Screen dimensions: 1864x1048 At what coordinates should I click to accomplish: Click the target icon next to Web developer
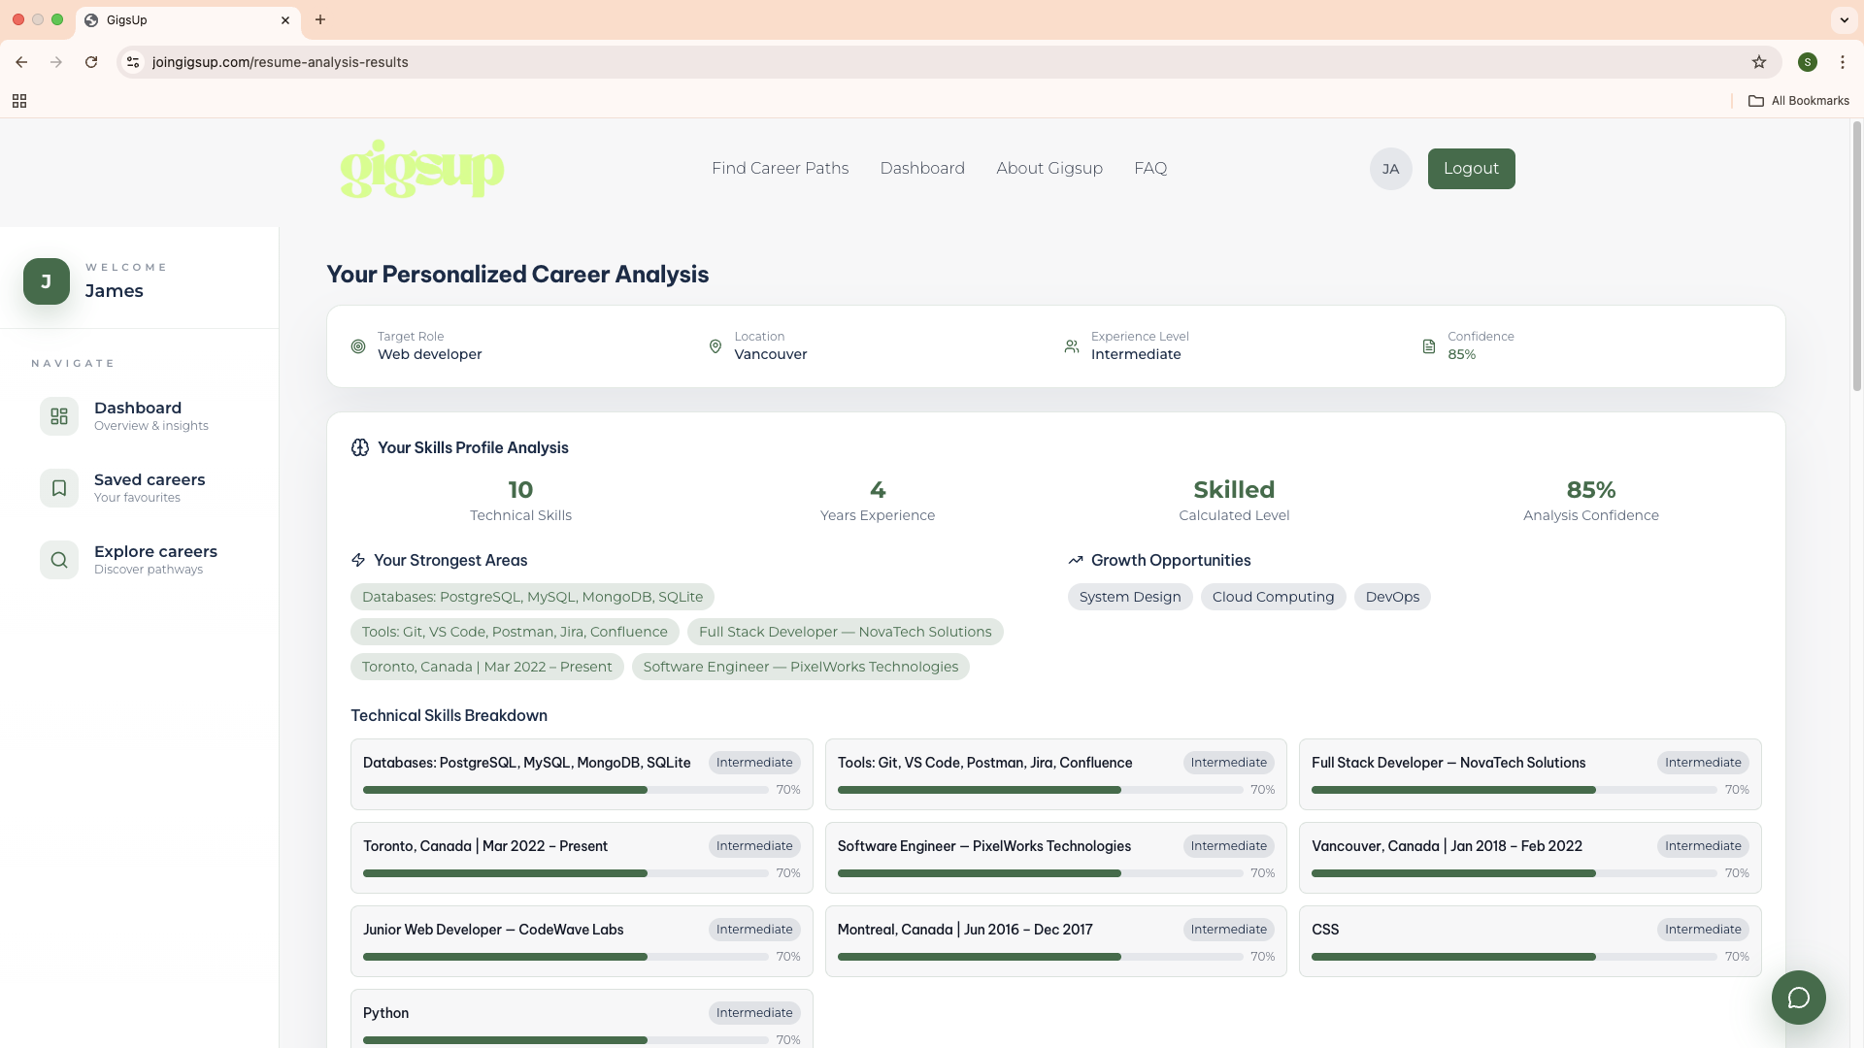(357, 346)
